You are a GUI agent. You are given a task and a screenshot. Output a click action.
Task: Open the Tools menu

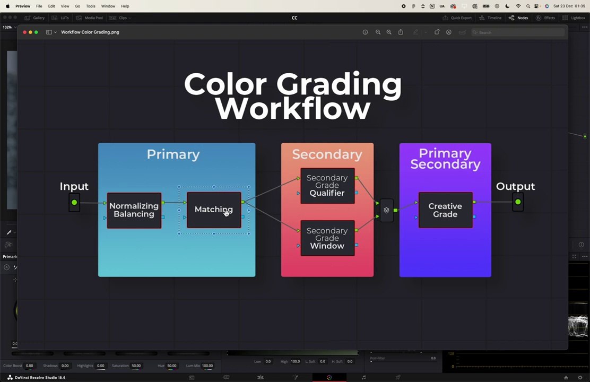tap(91, 6)
